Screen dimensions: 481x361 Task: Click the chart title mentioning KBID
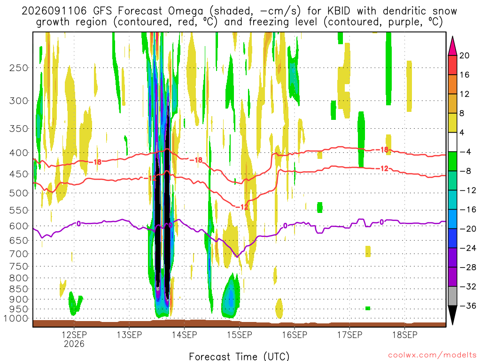point(239,16)
